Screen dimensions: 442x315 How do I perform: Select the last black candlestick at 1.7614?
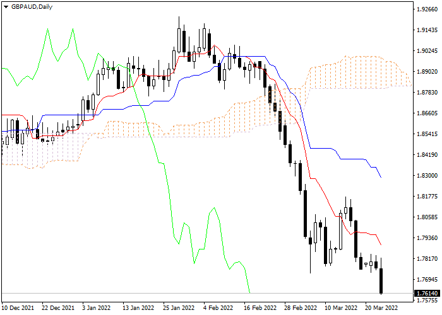click(381, 281)
